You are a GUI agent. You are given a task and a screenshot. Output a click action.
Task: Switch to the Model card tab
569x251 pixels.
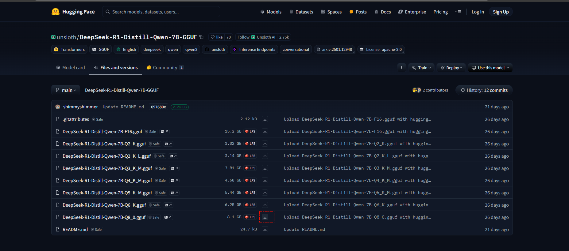[70, 67]
